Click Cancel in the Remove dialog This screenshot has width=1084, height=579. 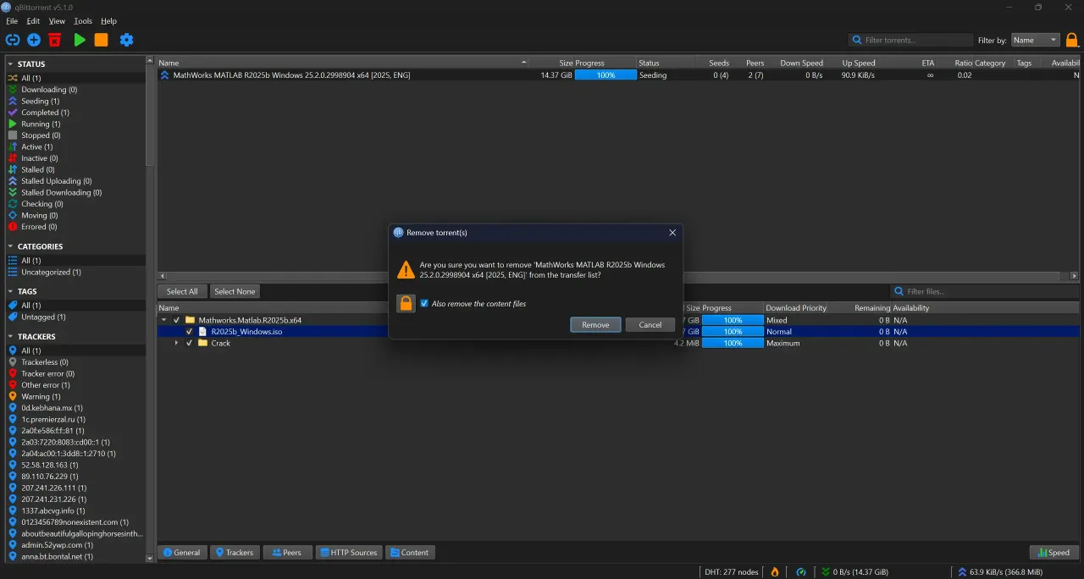pos(650,325)
